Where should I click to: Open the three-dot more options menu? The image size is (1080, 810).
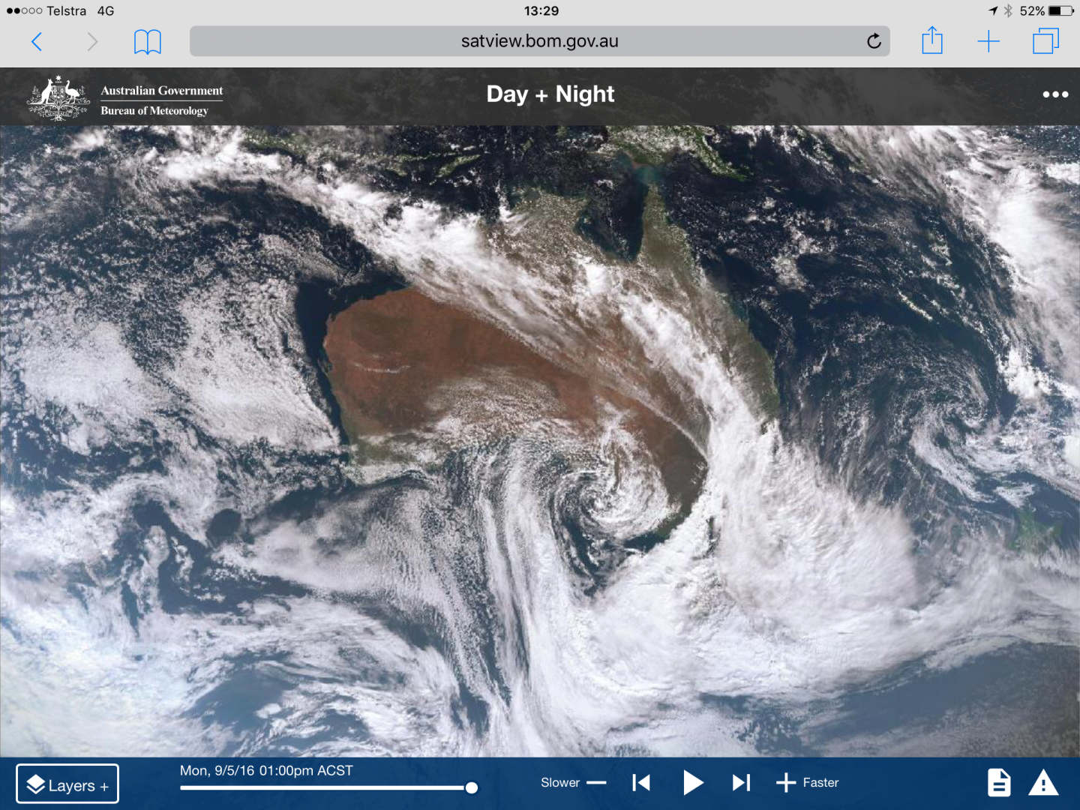[1054, 94]
